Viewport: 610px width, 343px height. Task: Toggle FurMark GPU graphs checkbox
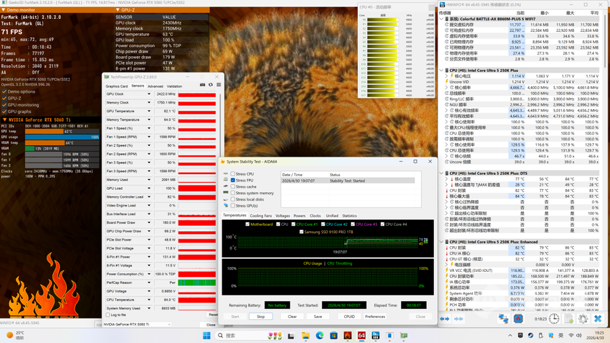click(x=4, y=111)
